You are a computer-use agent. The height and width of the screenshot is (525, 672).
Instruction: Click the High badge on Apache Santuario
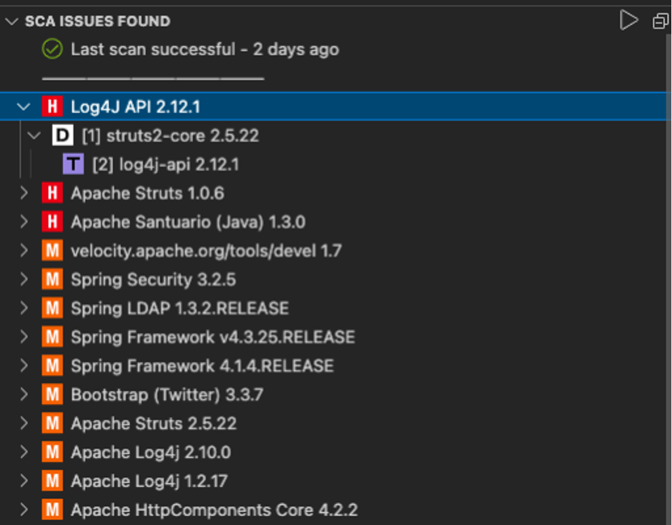pyautogui.click(x=52, y=222)
